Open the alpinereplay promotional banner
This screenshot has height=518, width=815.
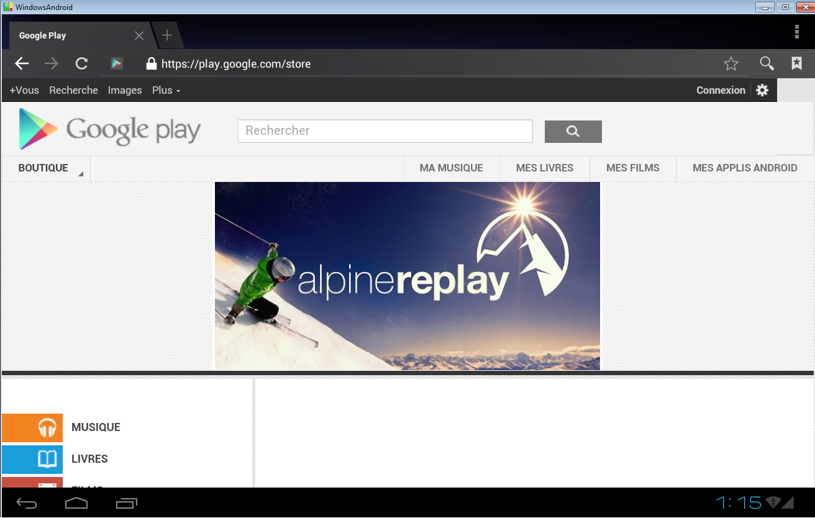tap(407, 276)
